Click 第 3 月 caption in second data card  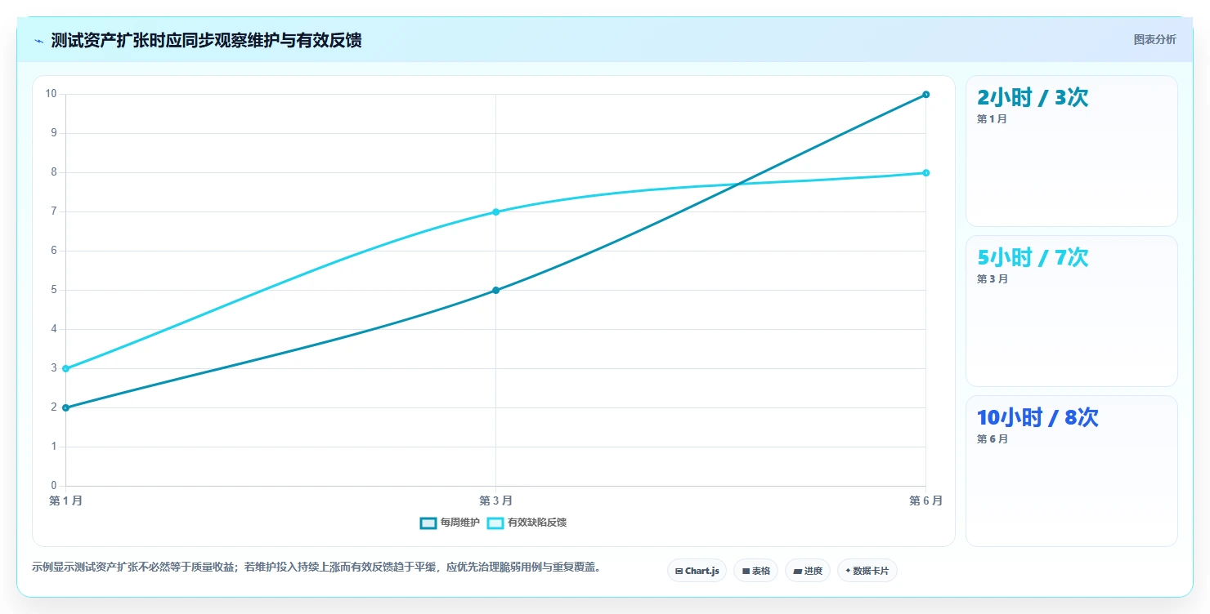tap(992, 279)
